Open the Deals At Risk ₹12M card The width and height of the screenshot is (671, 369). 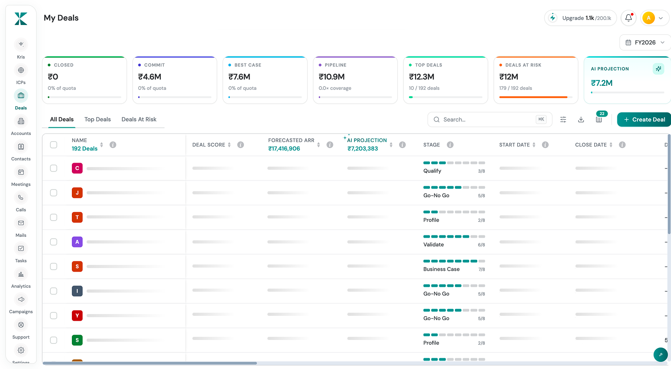536,80
